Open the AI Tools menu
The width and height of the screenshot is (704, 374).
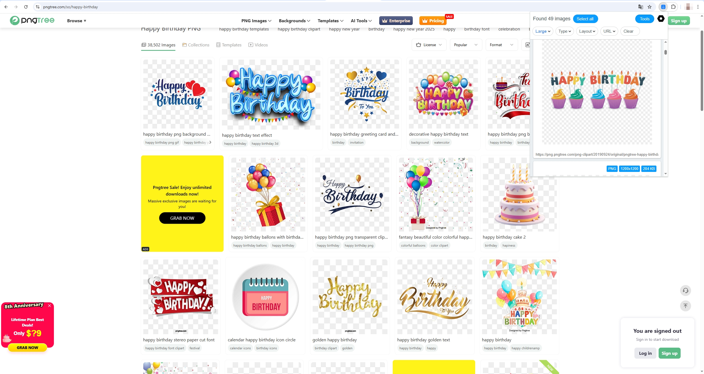pos(361,21)
